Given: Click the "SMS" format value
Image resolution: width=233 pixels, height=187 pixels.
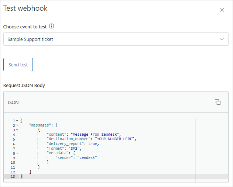Looking at the screenshot, I should (x=74, y=148).
